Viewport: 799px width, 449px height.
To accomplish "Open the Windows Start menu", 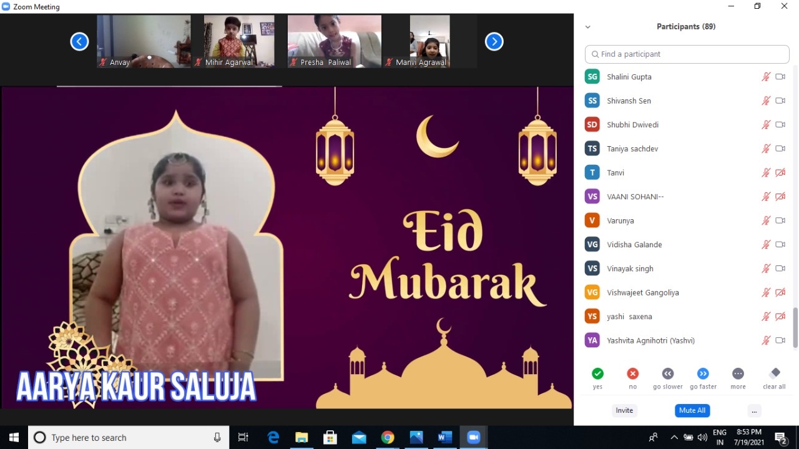I will (14, 438).
